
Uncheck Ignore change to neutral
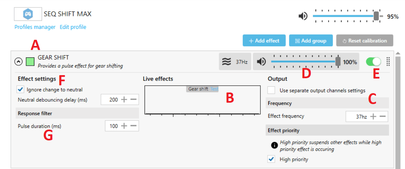point(21,90)
